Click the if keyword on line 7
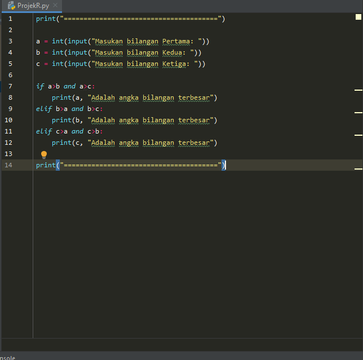Image resolution: width=363 pixels, height=360 pixels. tap(40, 86)
